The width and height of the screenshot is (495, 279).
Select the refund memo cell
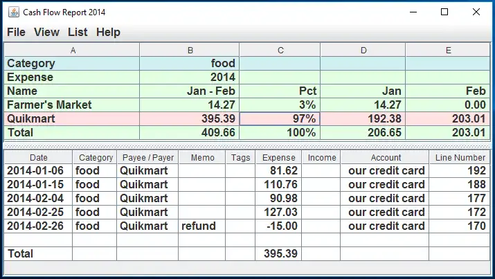click(201, 226)
